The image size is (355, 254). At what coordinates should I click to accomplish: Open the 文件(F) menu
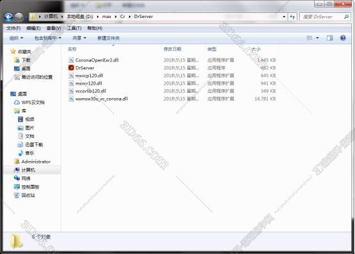point(13,28)
